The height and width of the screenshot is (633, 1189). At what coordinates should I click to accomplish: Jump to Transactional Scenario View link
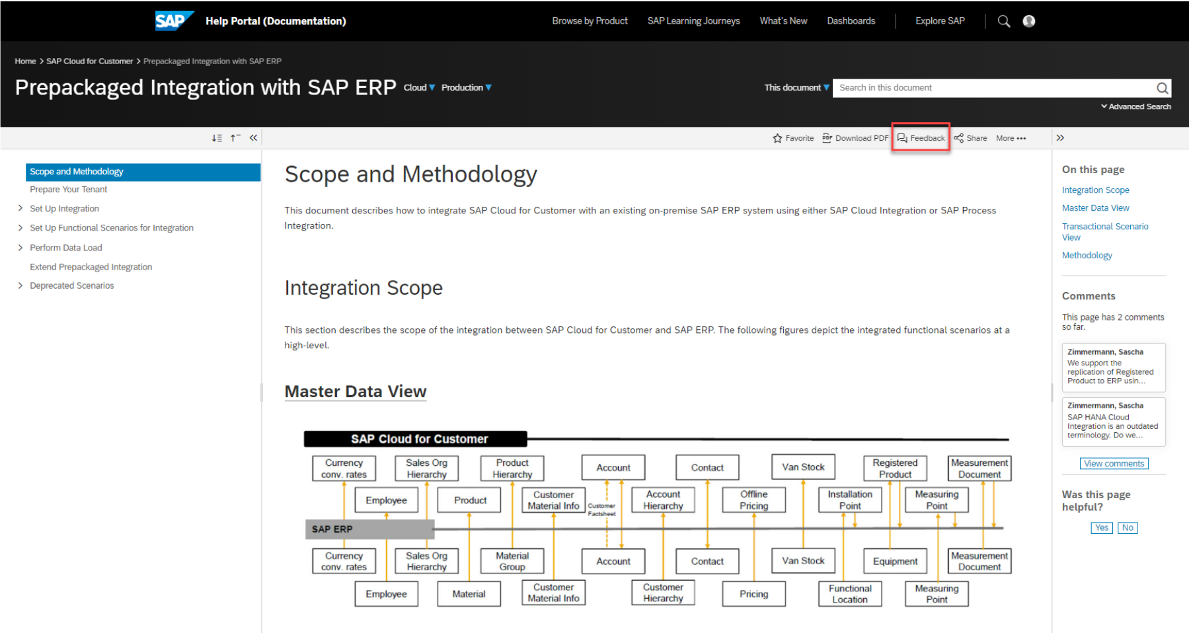tap(1105, 232)
